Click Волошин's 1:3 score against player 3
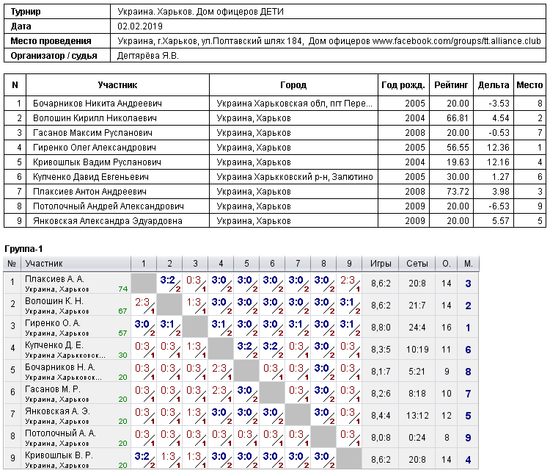Viewport: 550px width, 473px height. [x=194, y=302]
